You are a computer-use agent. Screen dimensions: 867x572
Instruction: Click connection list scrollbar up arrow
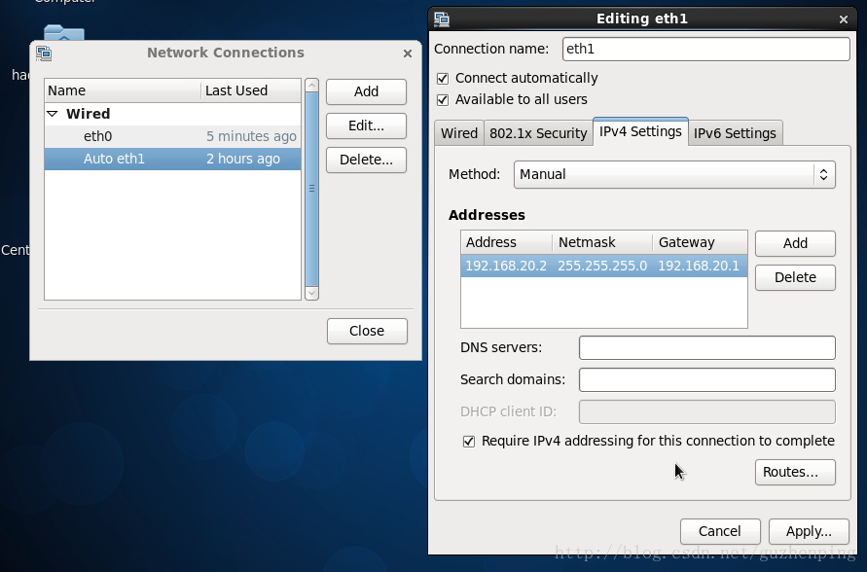(x=311, y=85)
